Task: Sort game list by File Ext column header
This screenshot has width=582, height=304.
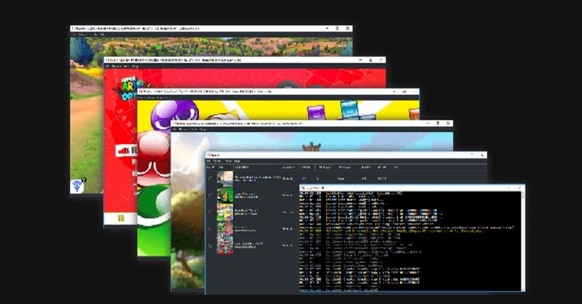Action: click(365, 167)
